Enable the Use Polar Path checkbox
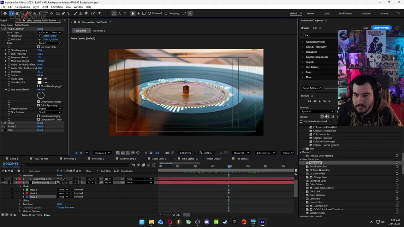Screen dimensions: 404x227 pos(39,47)
